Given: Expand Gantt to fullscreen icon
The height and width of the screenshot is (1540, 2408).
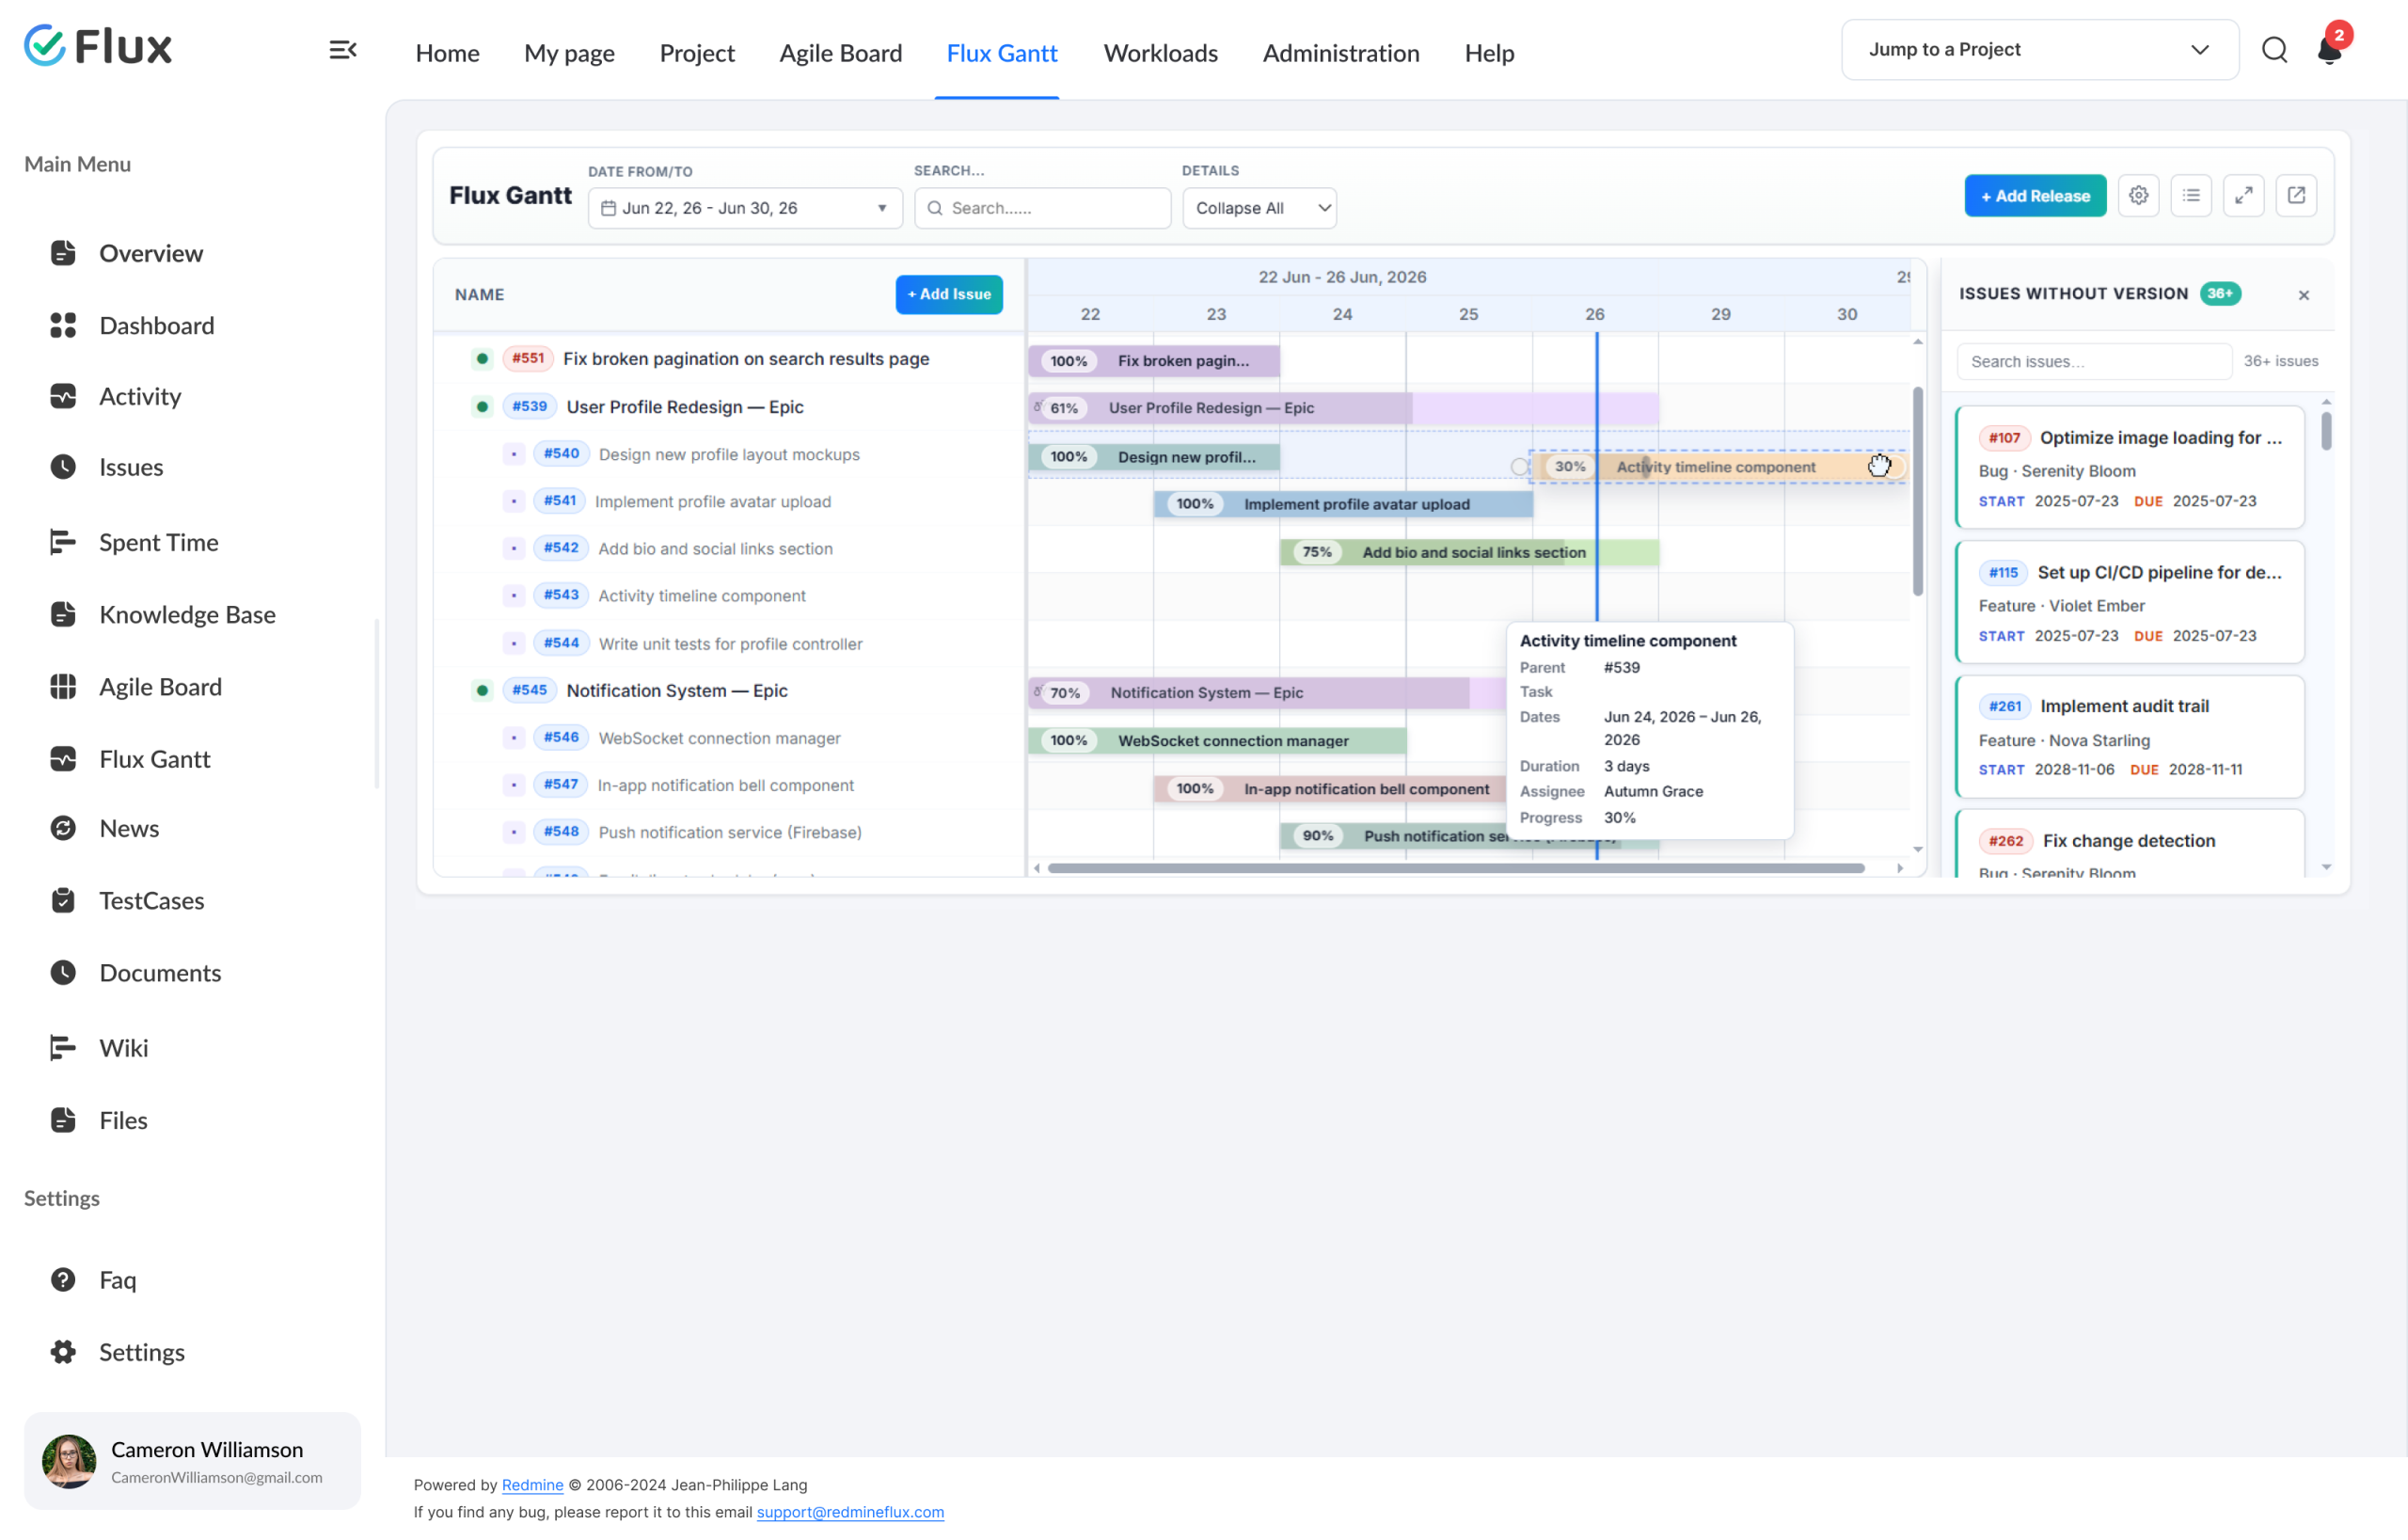Looking at the screenshot, I should coord(2243,195).
